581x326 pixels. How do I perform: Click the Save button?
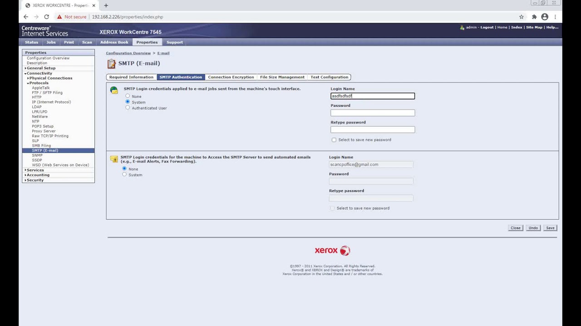pos(550,228)
